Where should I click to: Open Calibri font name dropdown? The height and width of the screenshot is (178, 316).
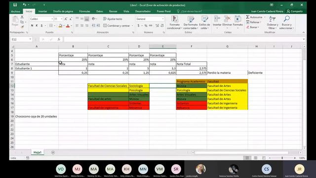52,19
